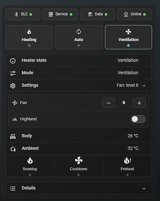Click the Body temperature 26 °C

point(133,136)
